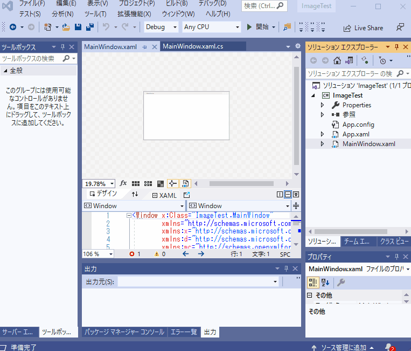Collapse the 全般 toolbox group
Viewport: 411px width, 351px height.
click(x=5, y=71)
